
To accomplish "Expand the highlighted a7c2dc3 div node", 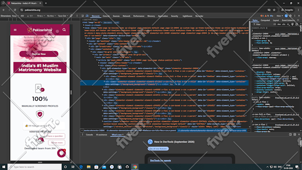I will 104,82.
